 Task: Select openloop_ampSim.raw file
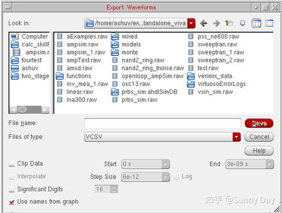coord(148,76)
